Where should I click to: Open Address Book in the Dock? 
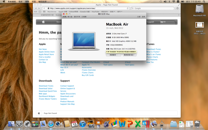click(x=67, y=124)
